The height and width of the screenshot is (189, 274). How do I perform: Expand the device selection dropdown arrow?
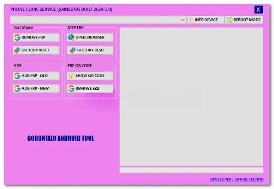pos(182,20)
